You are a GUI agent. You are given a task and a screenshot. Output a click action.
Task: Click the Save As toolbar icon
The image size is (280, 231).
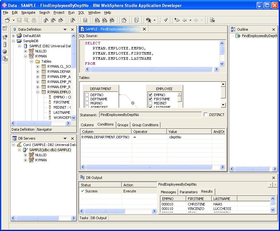click(27, 20)
